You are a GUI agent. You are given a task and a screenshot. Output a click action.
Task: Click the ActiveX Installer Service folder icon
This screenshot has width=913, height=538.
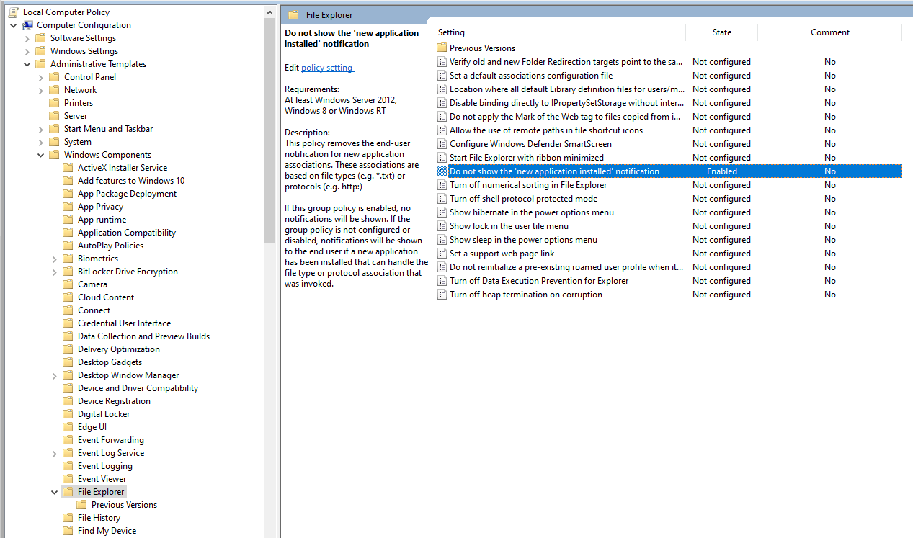pyautogui.click(x=68, y=168)
